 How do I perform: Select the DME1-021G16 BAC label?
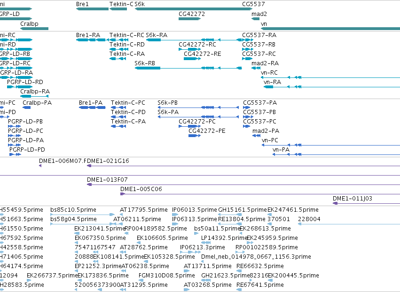pyautogui.click(x=108, y=161)
